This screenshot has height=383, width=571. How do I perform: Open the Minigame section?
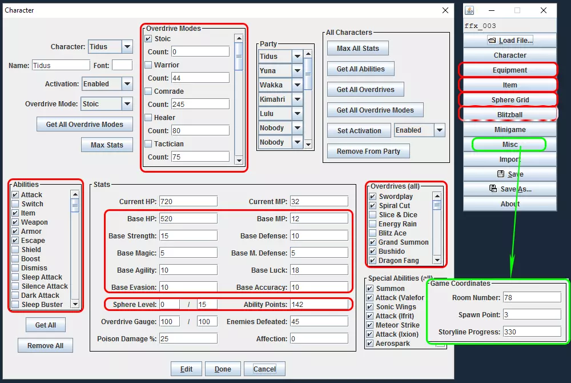pyautogui.click(x=510, y=130)
